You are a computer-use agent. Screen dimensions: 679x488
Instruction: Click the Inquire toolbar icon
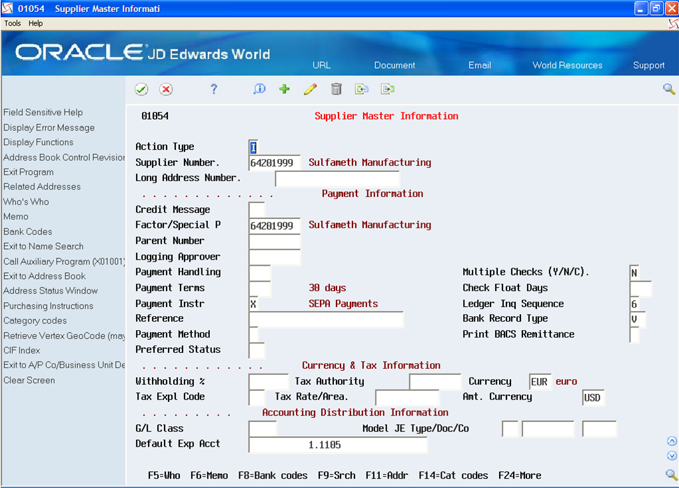(259, 89)
